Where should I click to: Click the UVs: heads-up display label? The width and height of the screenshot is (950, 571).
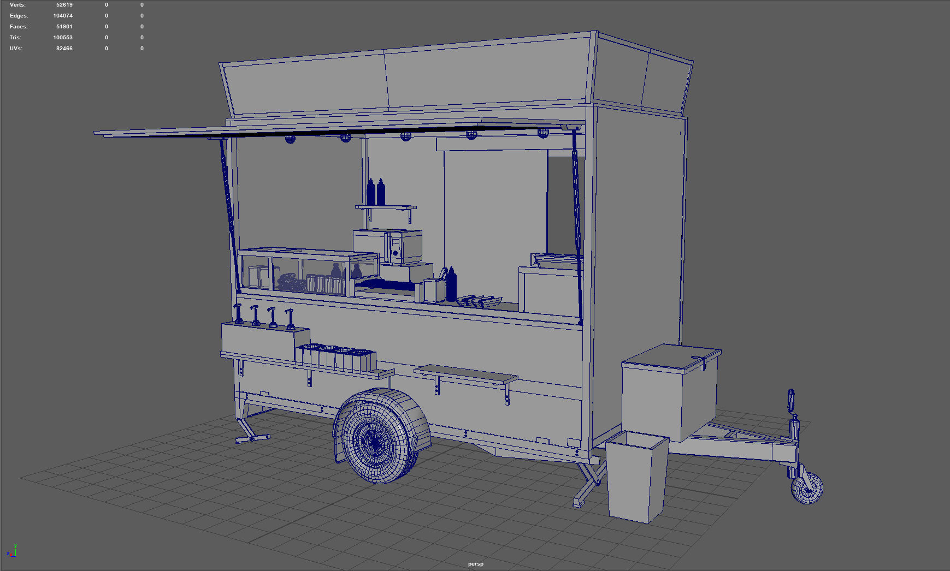point(16,48)
